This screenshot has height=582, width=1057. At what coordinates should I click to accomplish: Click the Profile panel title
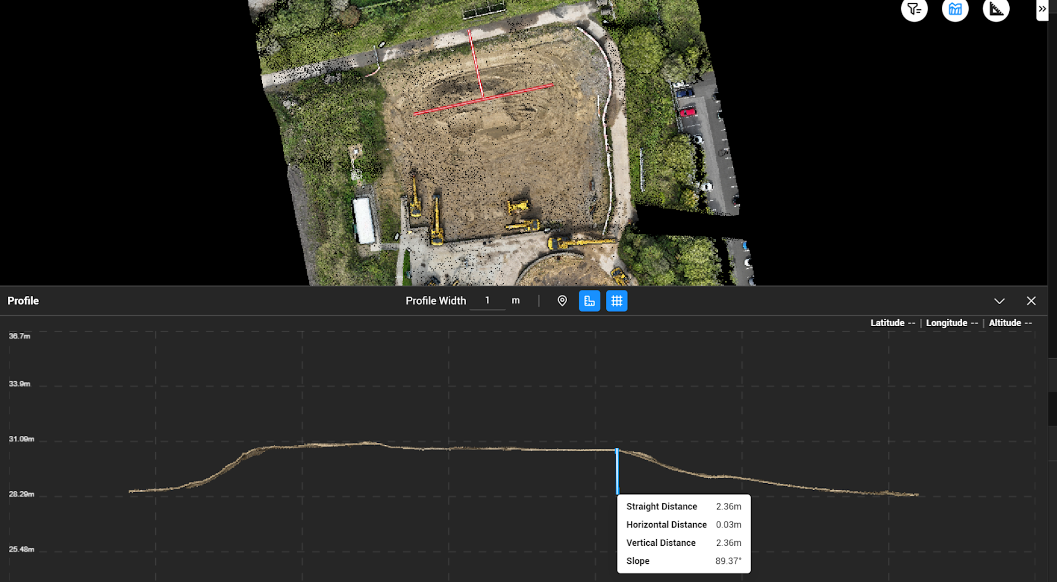[23, 301]
